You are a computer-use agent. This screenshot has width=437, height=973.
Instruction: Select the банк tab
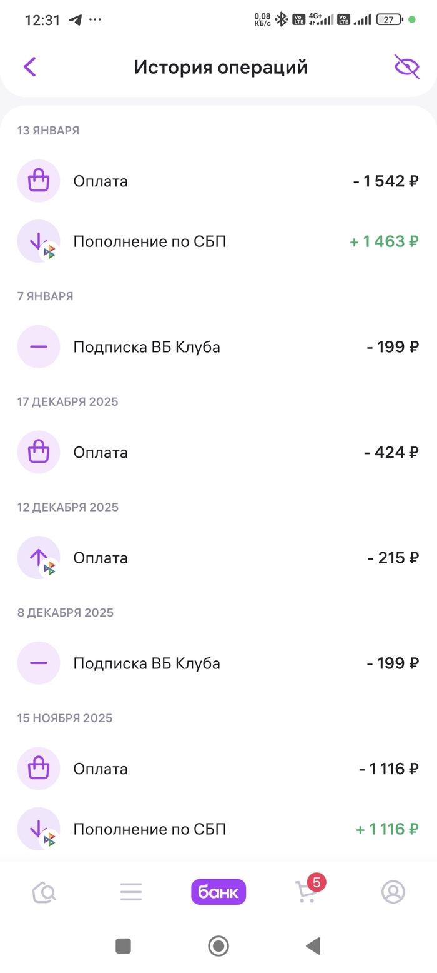(x=219, y=892)
